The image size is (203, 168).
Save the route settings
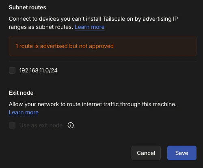coord(182,153)
